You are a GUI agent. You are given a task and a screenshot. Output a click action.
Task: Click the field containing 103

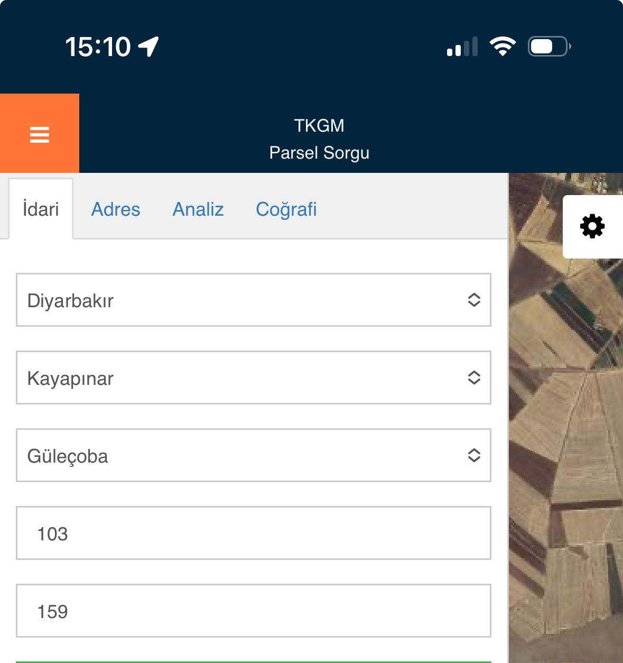[x=254, y=533]
